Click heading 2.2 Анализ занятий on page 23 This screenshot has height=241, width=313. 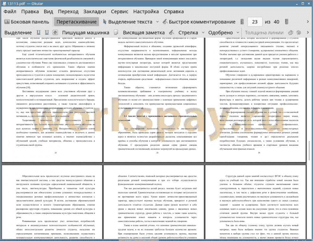[157, 118]
